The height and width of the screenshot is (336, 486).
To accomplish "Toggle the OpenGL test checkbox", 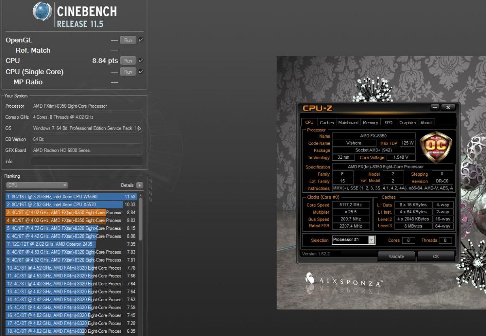I will 141,40.
